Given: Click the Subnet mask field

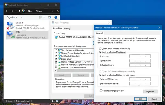Looking at the screenshot, I should click(140, 61).
